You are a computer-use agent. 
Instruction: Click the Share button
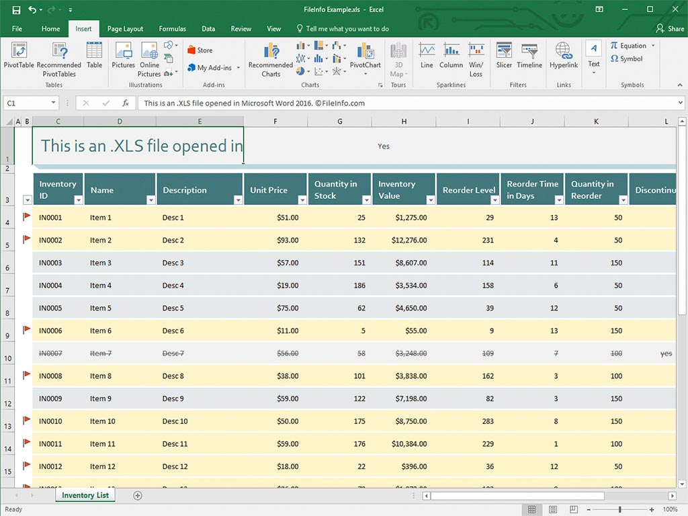pyautogui.click(x=670, y=29)
